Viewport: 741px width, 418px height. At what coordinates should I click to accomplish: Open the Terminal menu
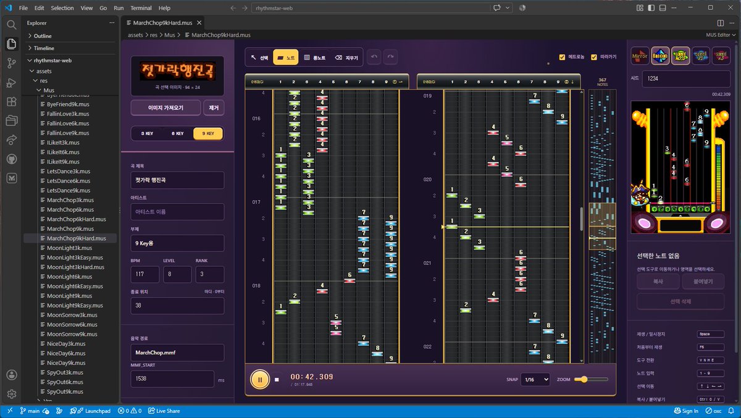[141, 8]
